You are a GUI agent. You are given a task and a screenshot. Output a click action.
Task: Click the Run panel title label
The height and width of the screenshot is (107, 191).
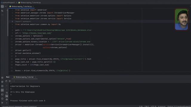[x=8, y=77]
